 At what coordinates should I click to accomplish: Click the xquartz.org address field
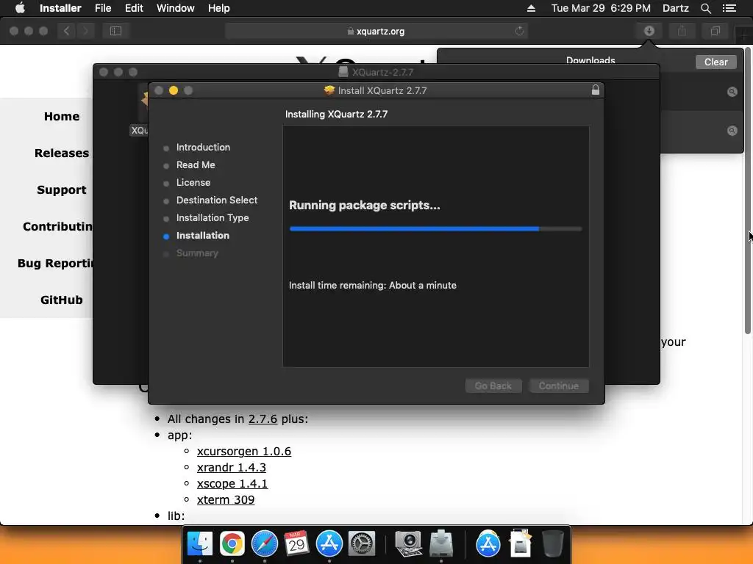tap(376, 31)
